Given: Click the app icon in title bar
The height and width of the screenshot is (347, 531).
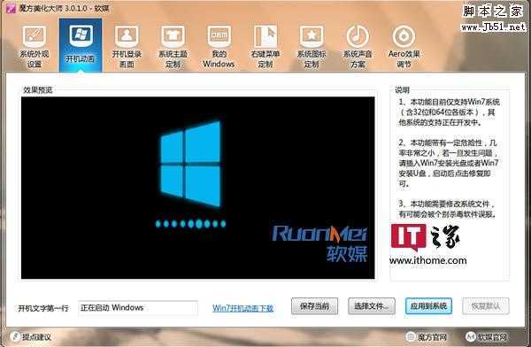Looking at the screenshot, I should (x=11, y=8).
